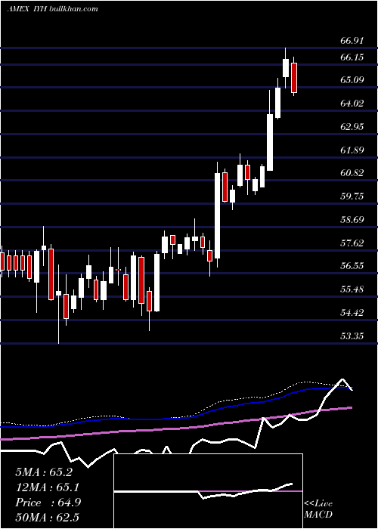Click the 61.89 price label
The image size is (378, 529).
point(352,150)
